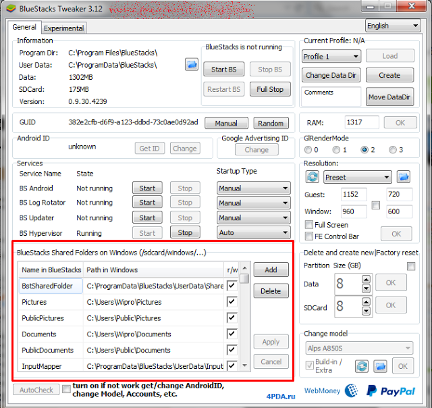432x408 pixels.
Task: Select the BstSharedFolder name cell
Action: [x=51, y=286]
